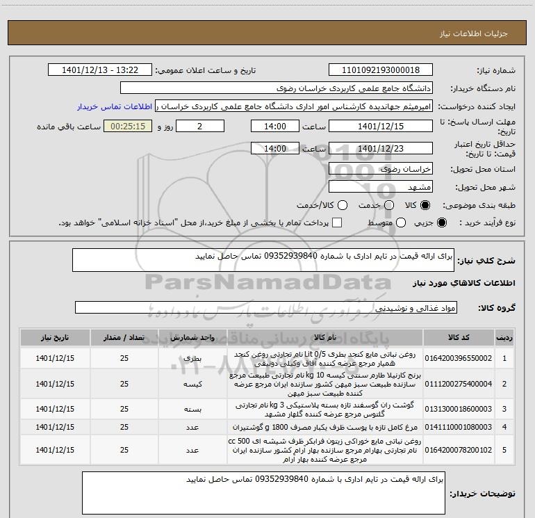Click the remaining time 00:25:15 field
Screen dimensions: 535x518
128,126
